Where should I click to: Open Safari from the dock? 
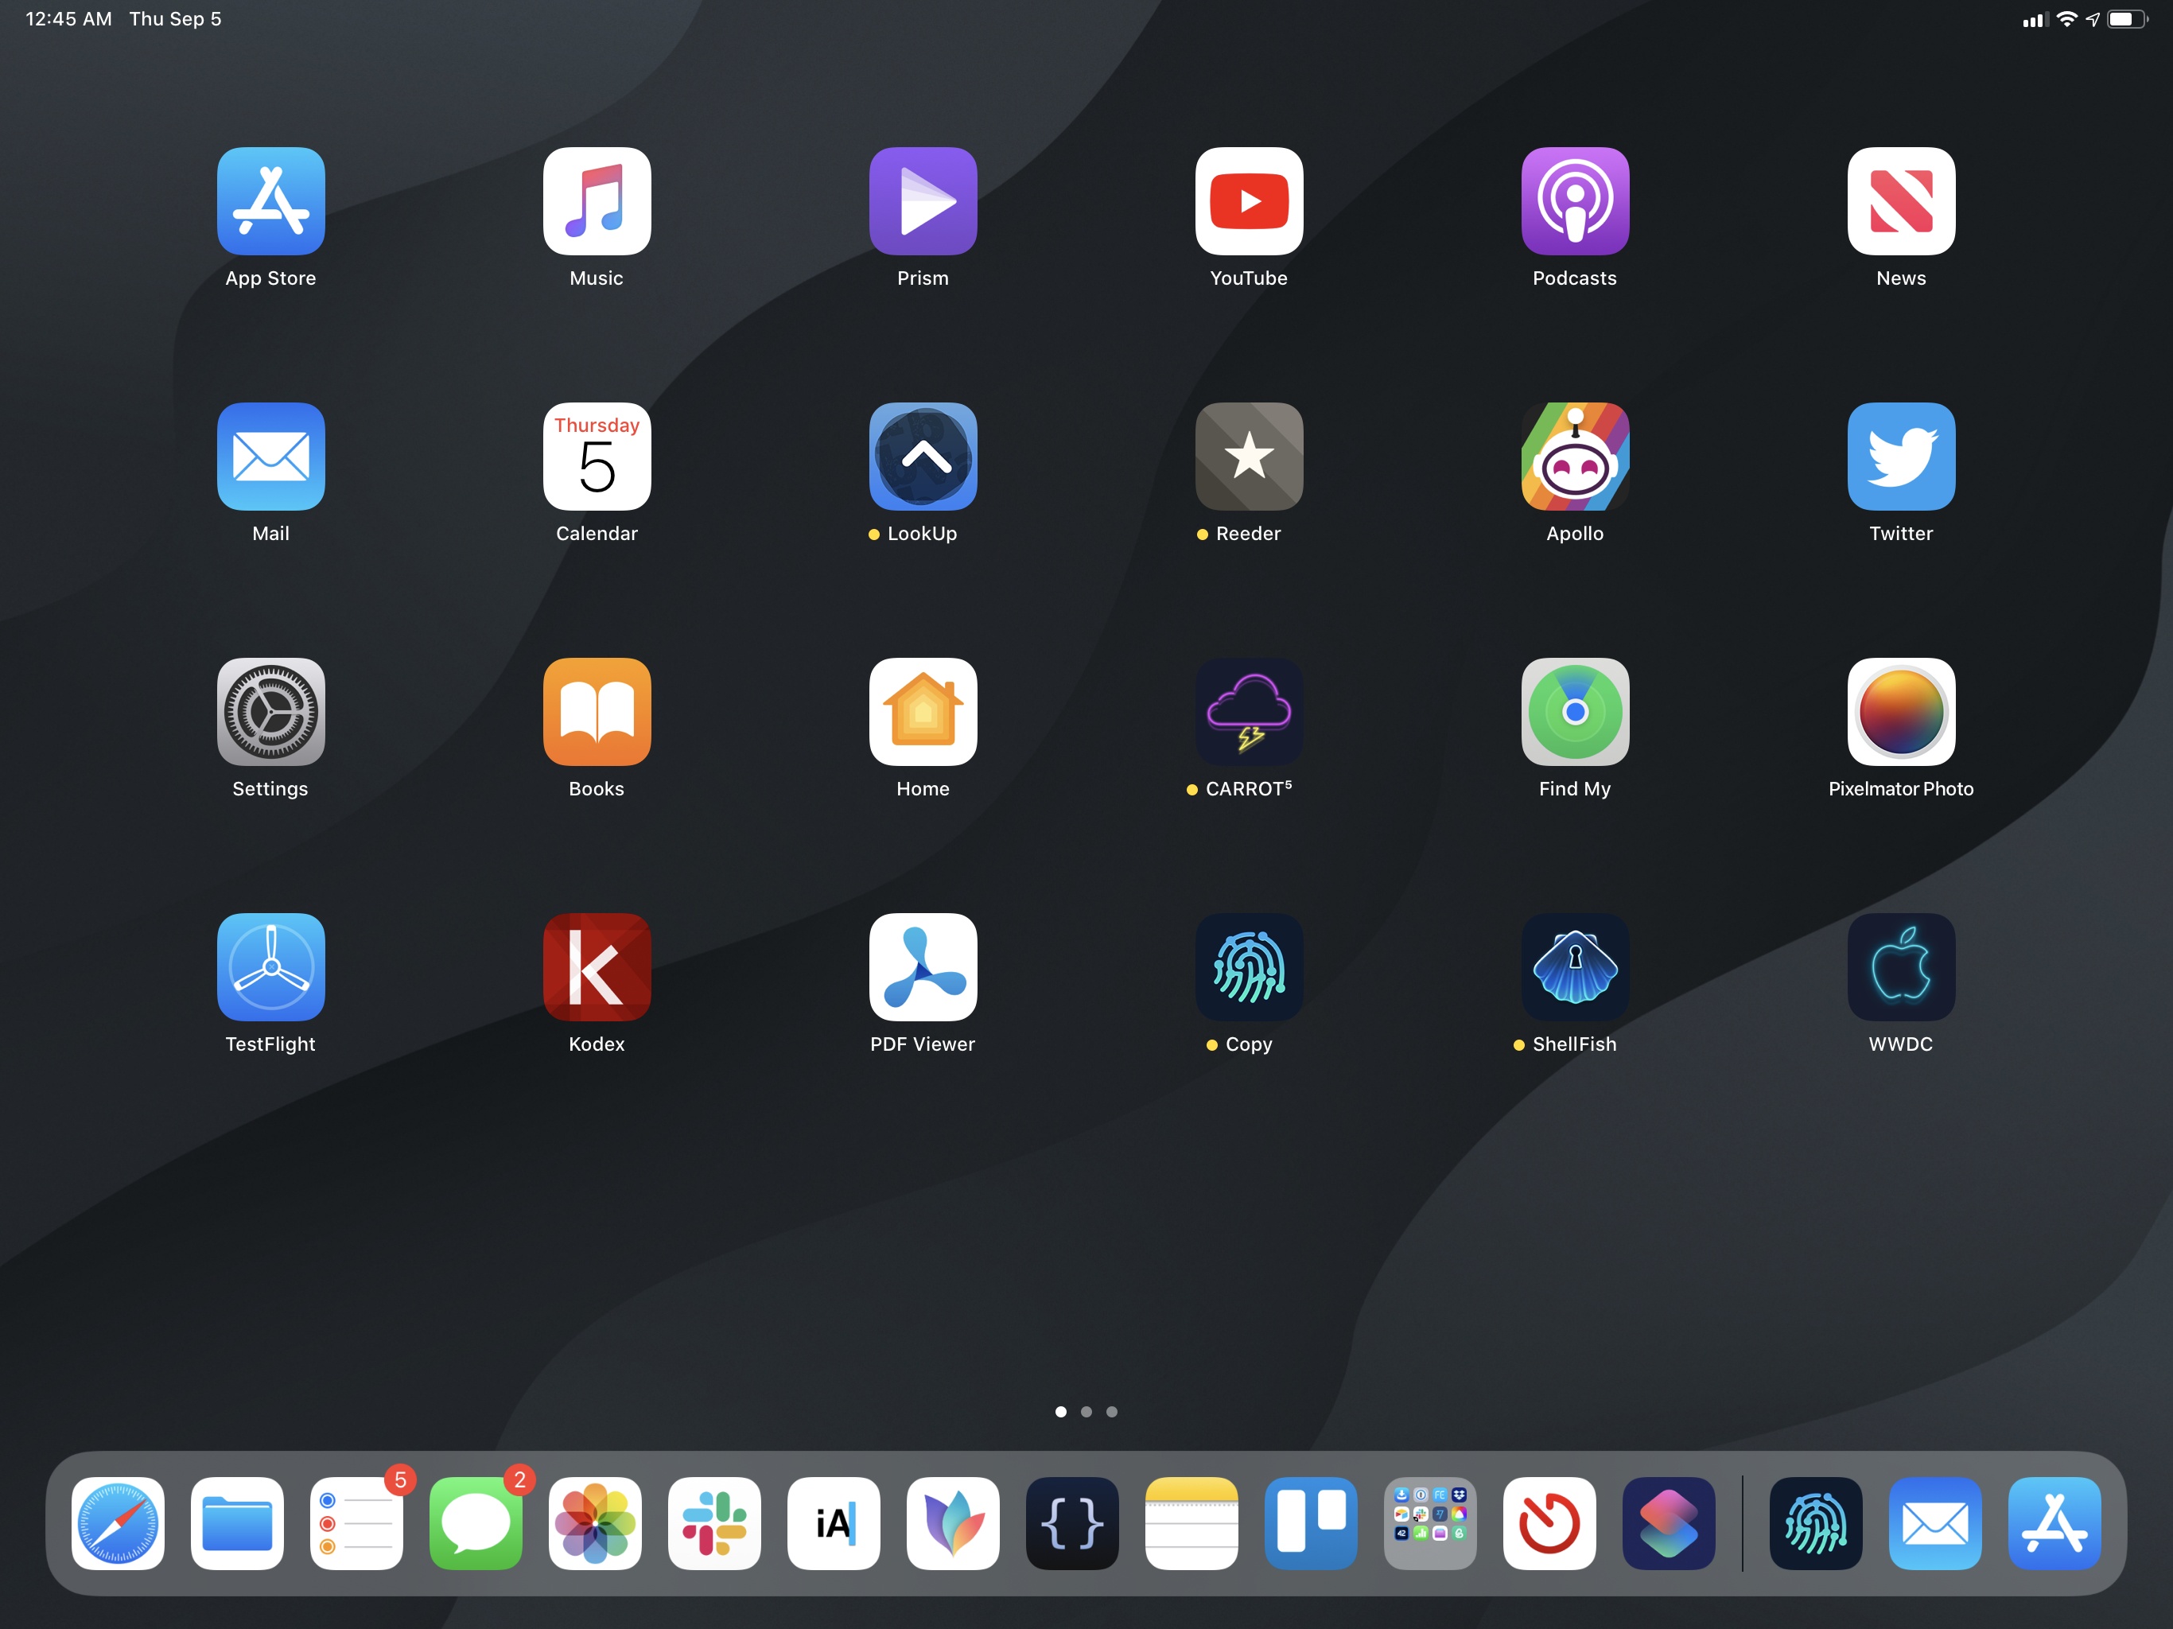coord(118,1524)
